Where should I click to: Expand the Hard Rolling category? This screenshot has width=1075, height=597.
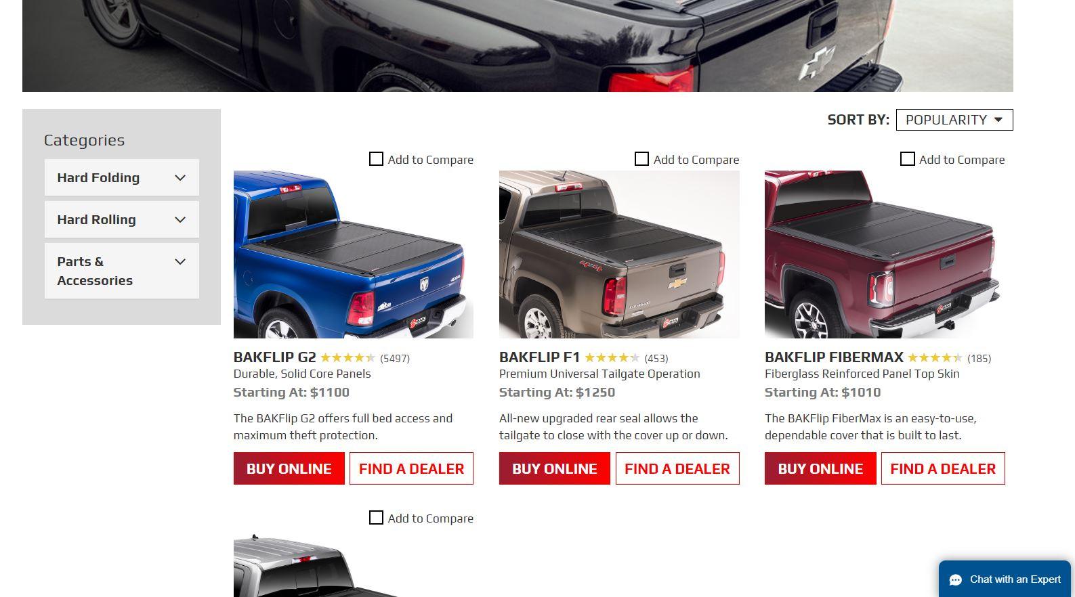[x=122, y=220]
